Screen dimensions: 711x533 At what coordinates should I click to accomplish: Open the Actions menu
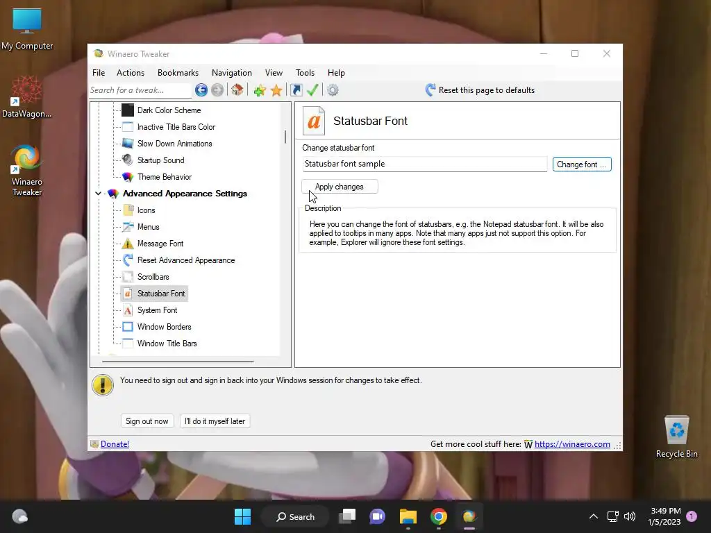(131, 72)
